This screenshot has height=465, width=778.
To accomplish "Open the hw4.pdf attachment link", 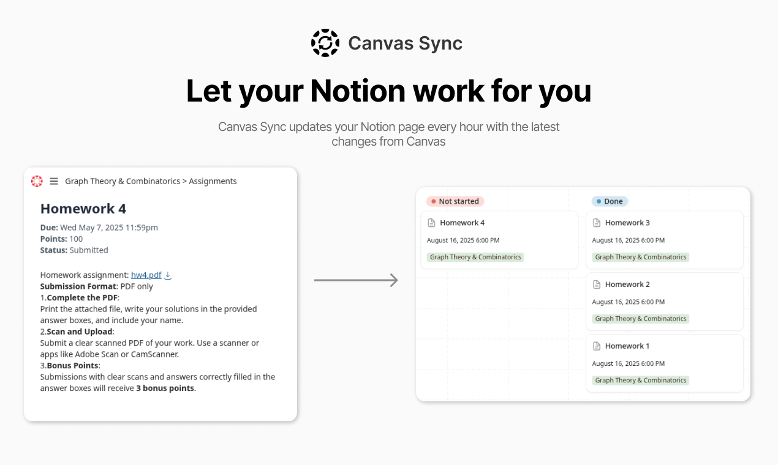I will click(146, 275).
